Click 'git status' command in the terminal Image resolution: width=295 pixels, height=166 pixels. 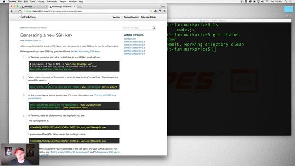point(225,35)
